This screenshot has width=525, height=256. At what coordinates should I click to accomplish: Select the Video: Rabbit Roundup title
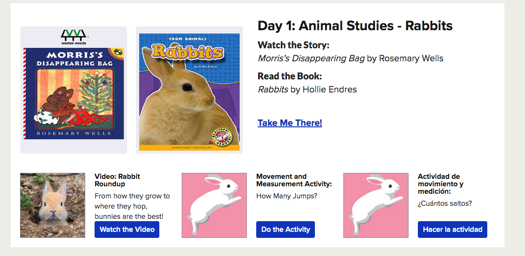(x=117, y=180)
